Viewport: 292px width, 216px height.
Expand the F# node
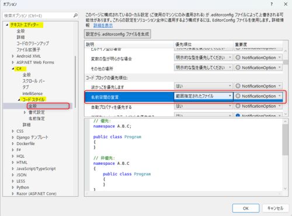tap(13, 150)
